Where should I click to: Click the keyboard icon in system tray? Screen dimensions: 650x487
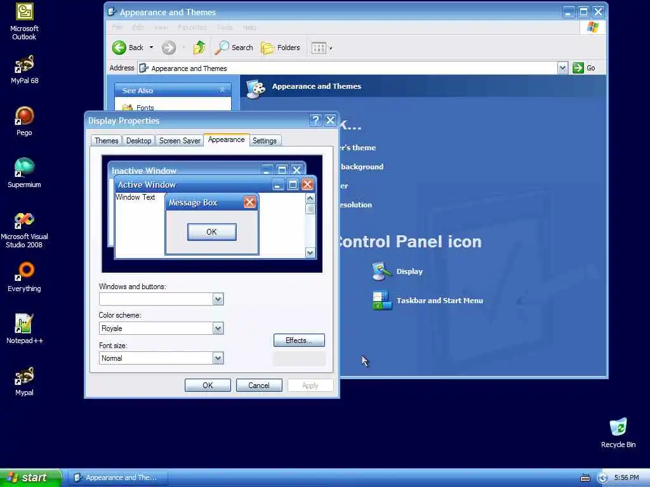[x=585, y=478]
